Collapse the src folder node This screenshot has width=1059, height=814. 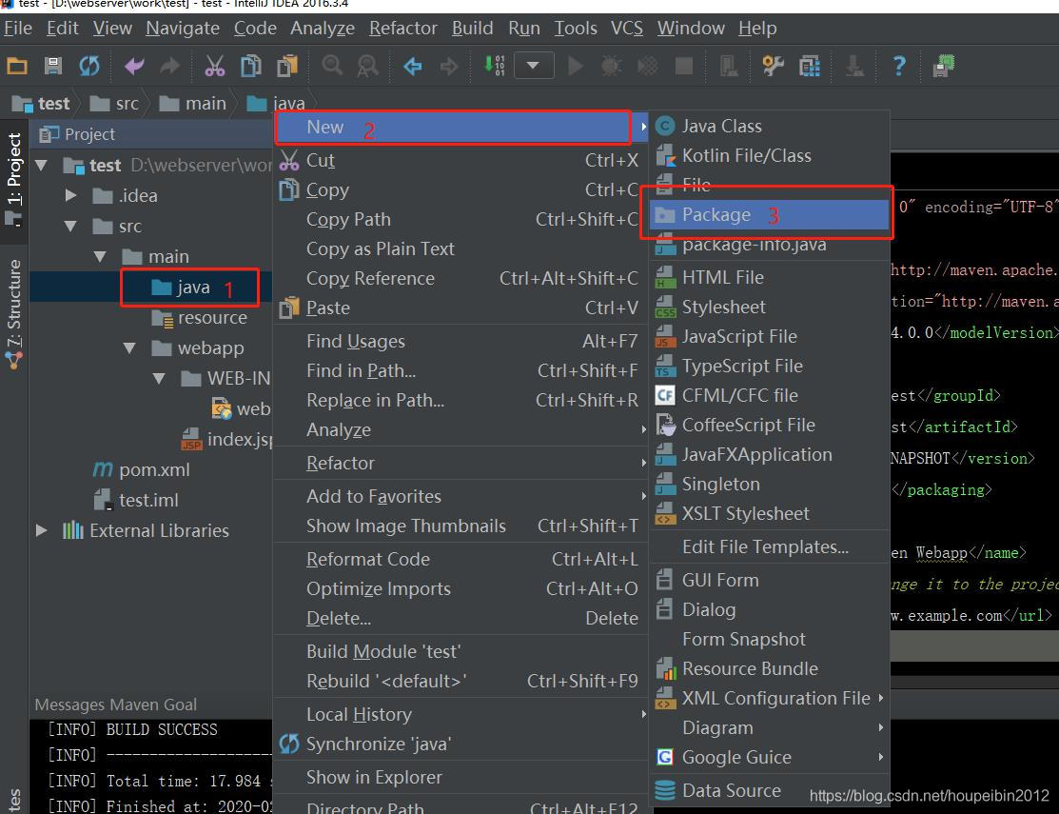point(70,227)
